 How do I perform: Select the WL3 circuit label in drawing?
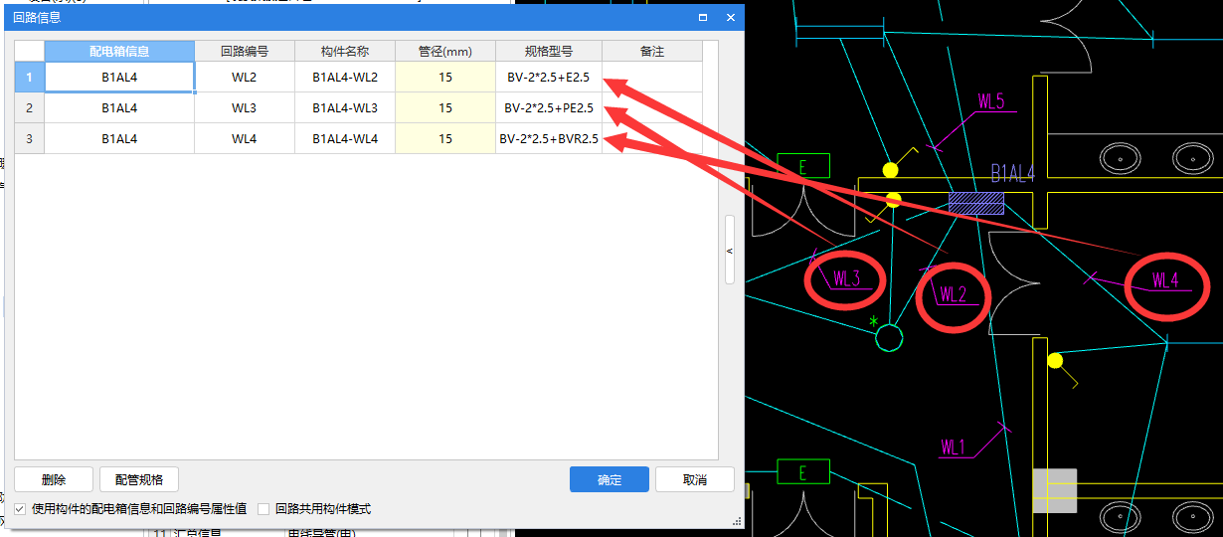coord(846,278)
